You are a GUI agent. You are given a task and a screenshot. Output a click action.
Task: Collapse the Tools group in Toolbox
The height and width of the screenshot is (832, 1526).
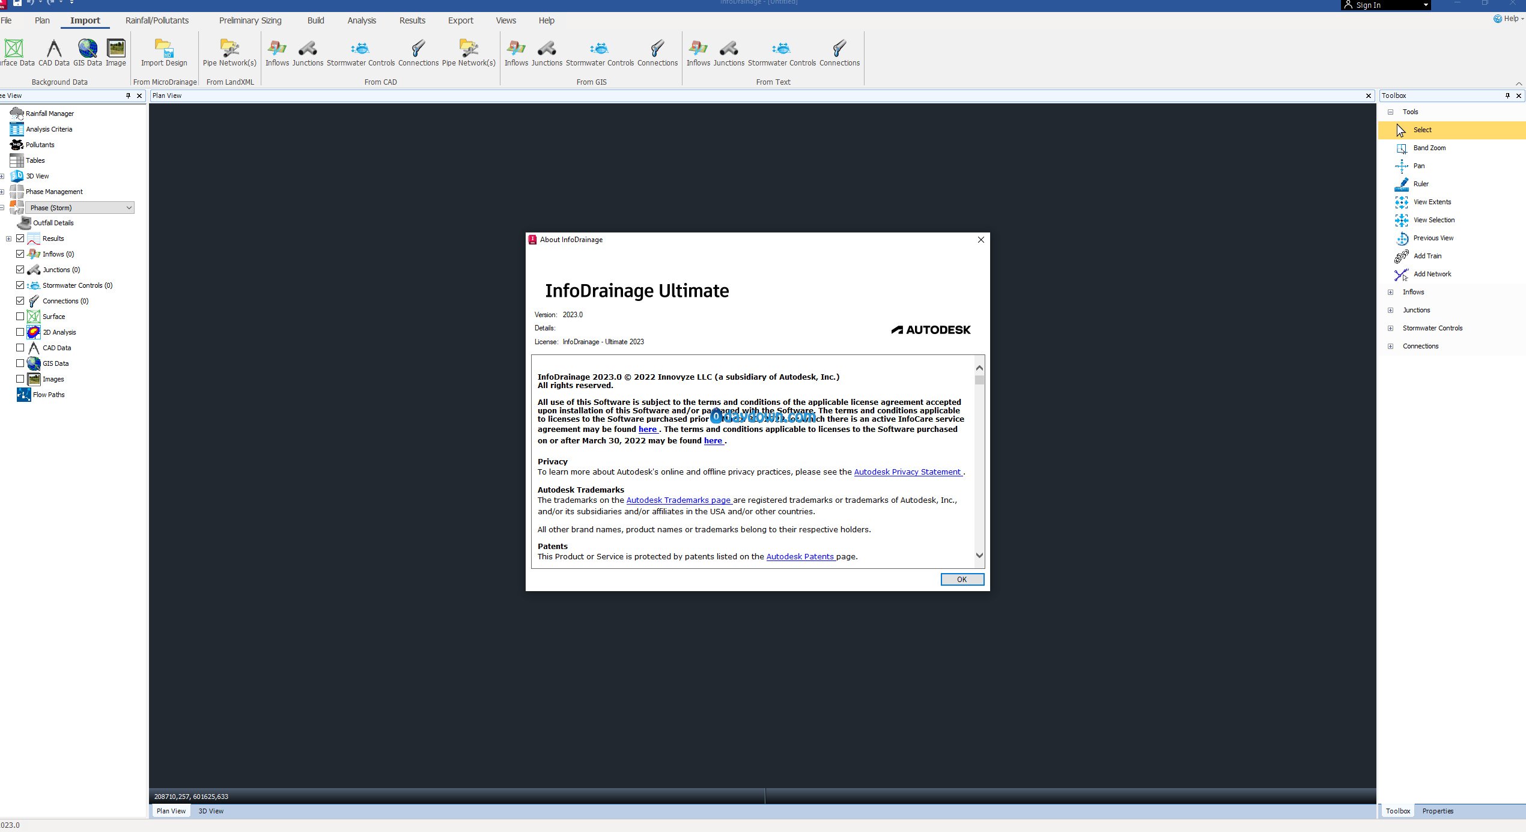1390,112
